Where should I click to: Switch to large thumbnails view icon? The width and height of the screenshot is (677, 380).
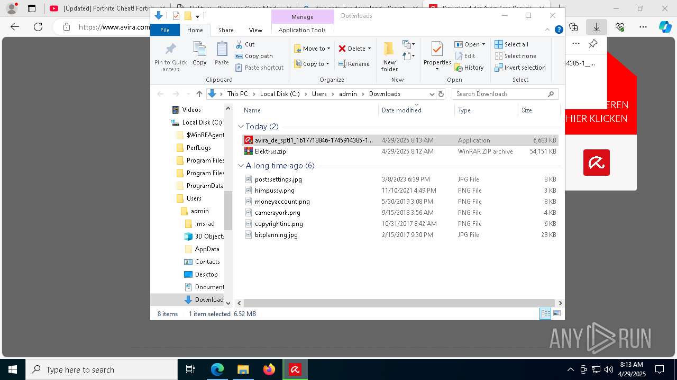click(556, 314)
